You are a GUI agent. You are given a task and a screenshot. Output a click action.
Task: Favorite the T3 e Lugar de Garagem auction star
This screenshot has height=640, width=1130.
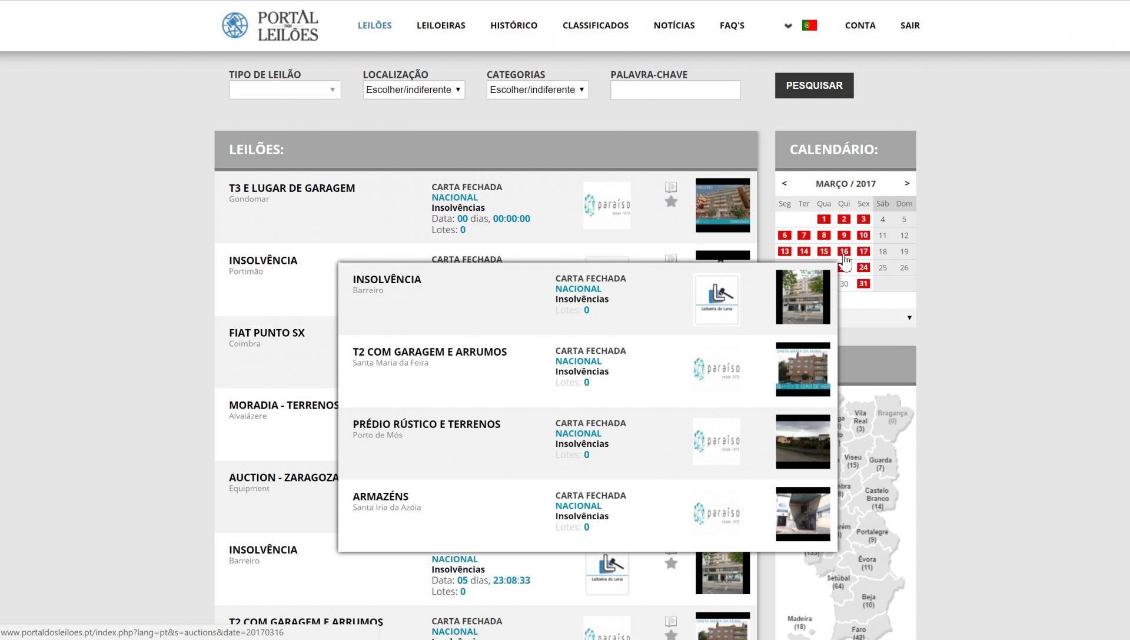pyautogui.click(x=671, y=202)
